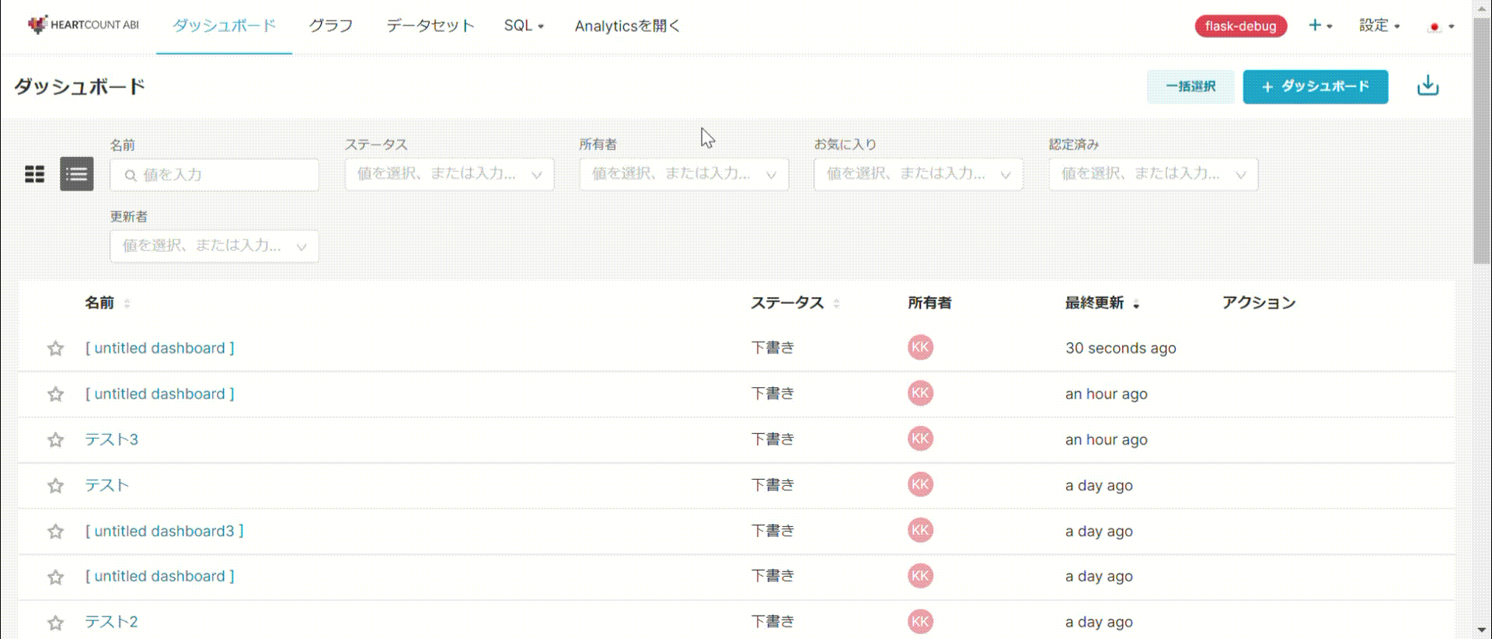
Task: Click the + ダッシュボード button
Action: click(1315, 86)
